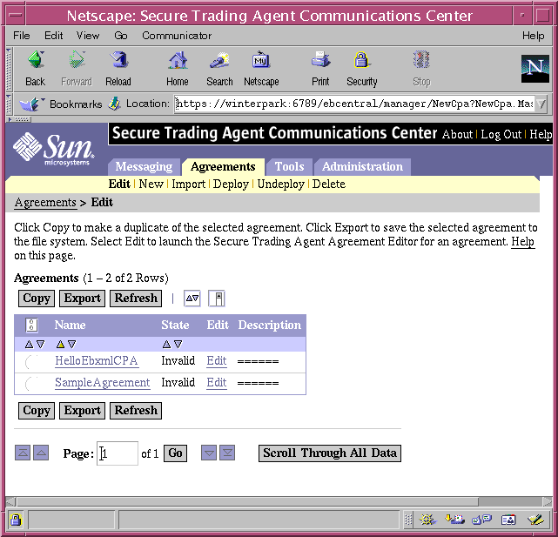
Task: Click the Netscape N logo
Action: pyautogui.click(x=535, y=69)
